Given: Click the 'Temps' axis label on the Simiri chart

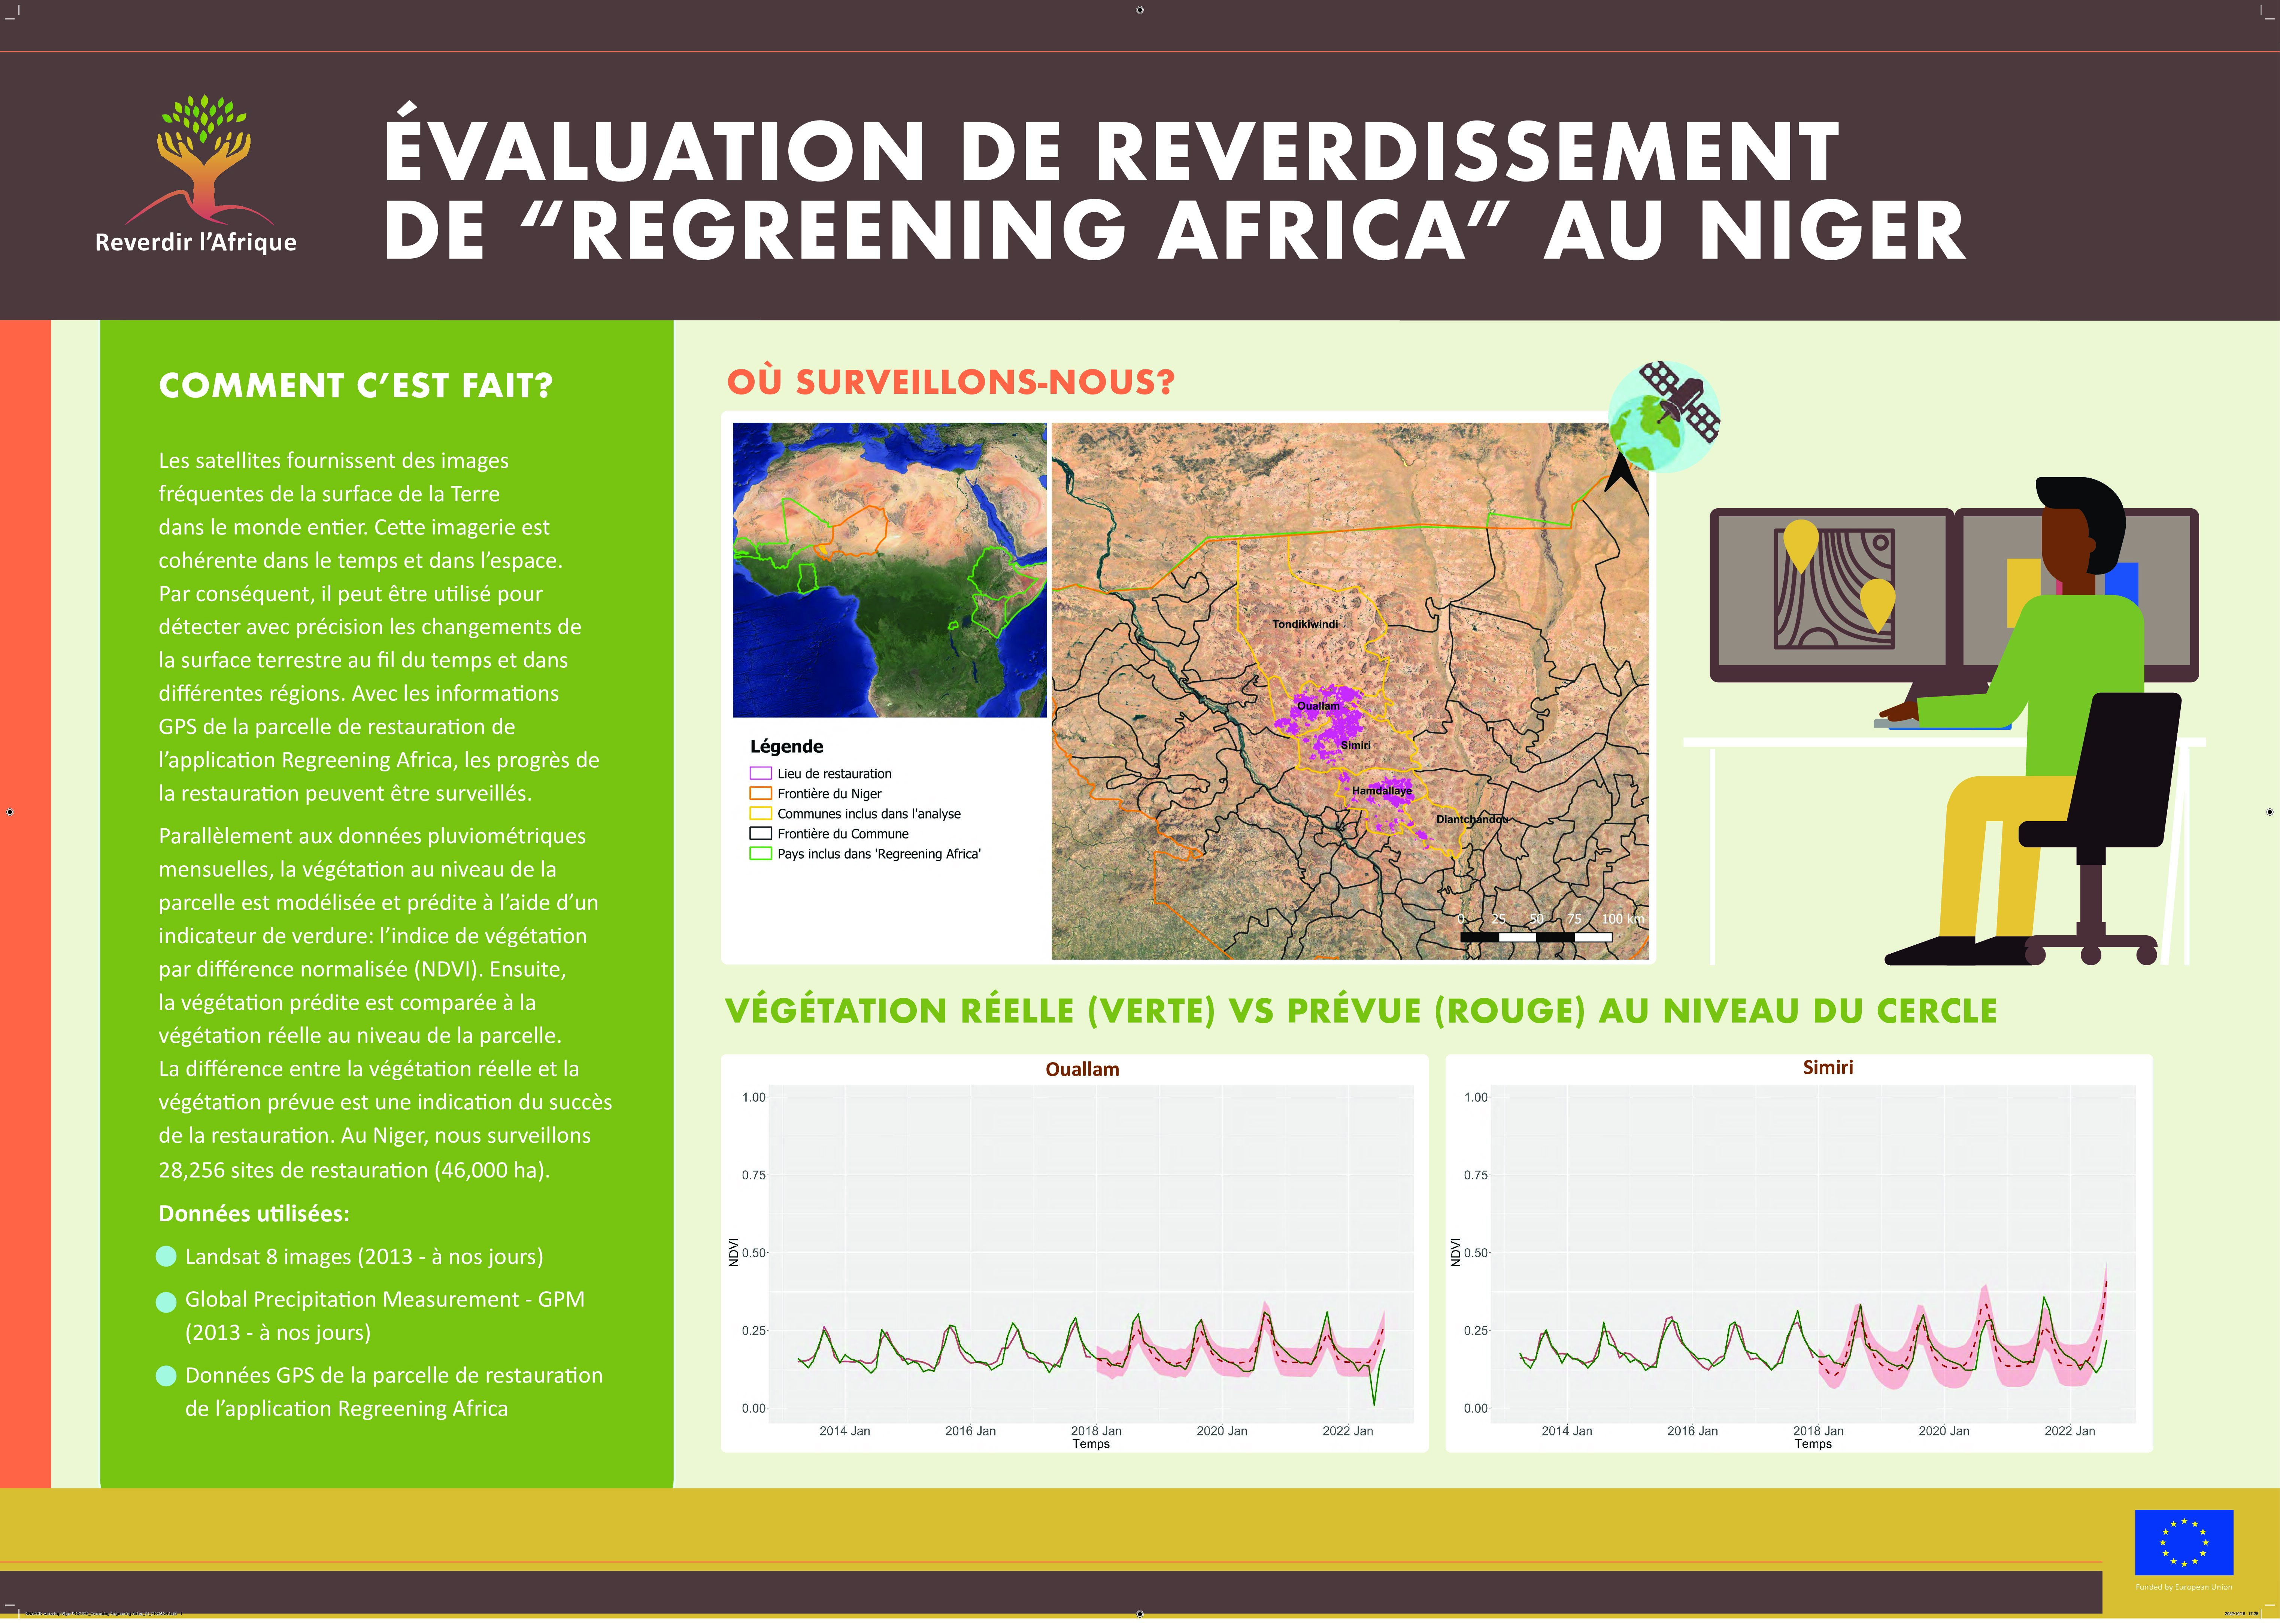Looking at the screenshot, I should [1813, 1444].
